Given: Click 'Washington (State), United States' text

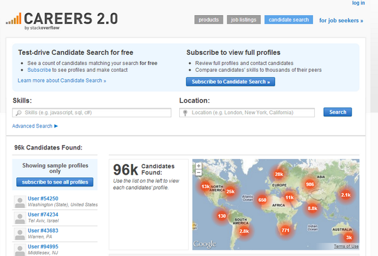Looking at the screenshot, I should [62, 204].
